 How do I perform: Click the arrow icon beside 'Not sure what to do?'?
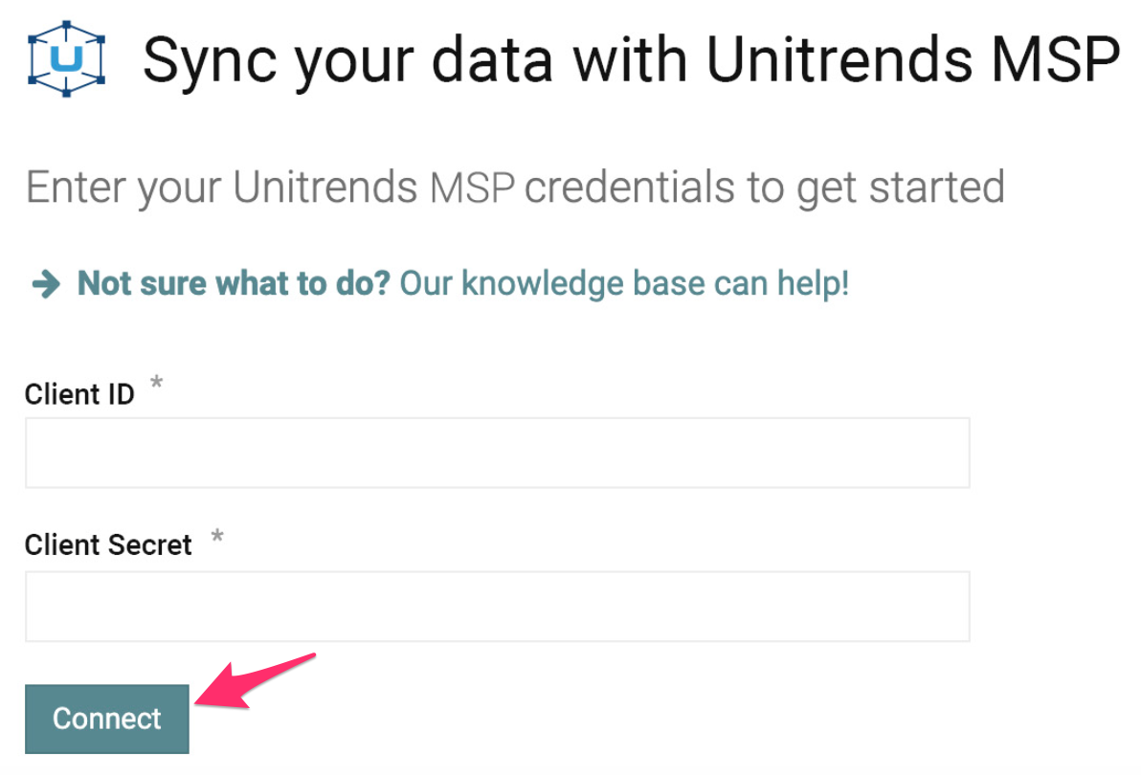click(x=46, y=284)
